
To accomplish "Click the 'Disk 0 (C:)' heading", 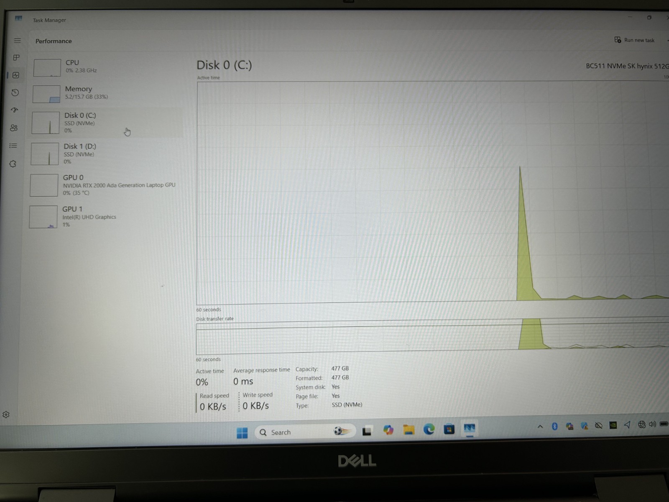I will (225, 65).
